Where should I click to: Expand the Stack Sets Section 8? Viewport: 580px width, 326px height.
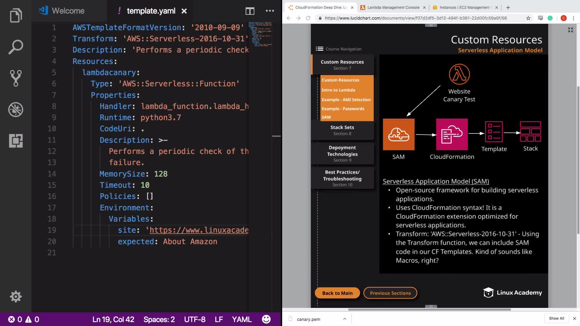(342, 130)
